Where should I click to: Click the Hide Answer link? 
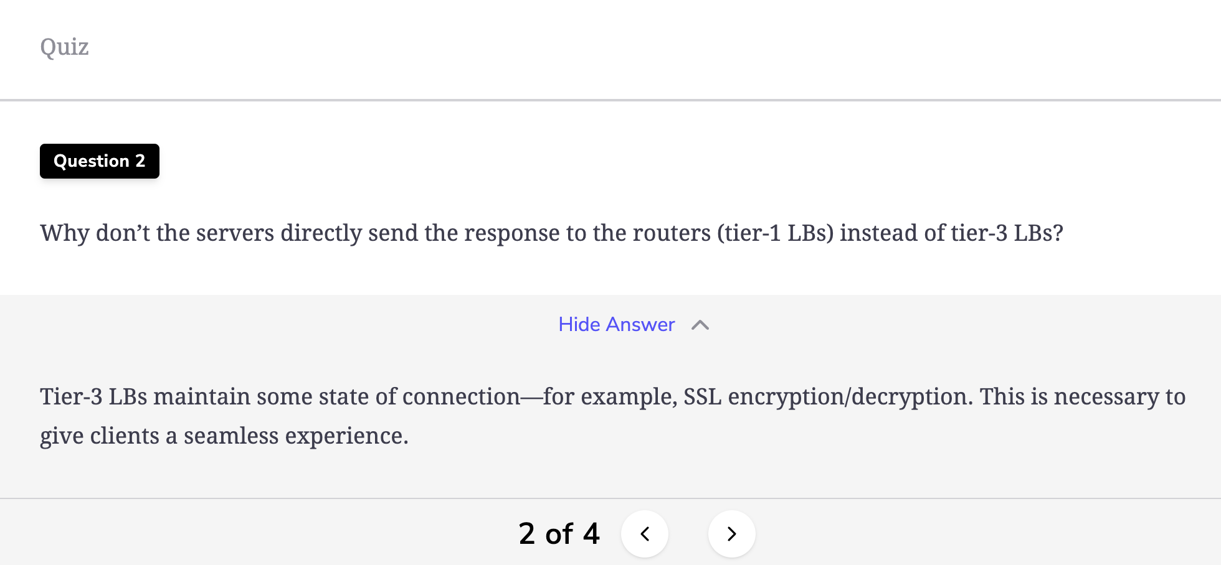pos(617,324)
